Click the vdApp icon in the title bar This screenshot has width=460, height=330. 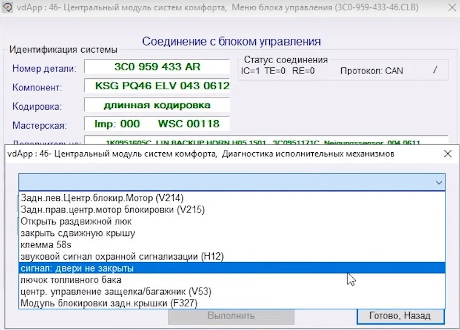pyautogui.click(x=7, y=7)
